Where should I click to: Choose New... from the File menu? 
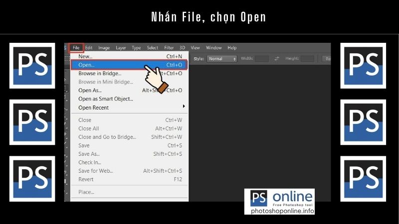point(130,56)
